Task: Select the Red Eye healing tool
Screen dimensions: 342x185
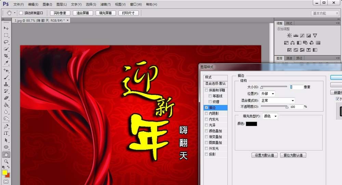Action: (6, 70)
